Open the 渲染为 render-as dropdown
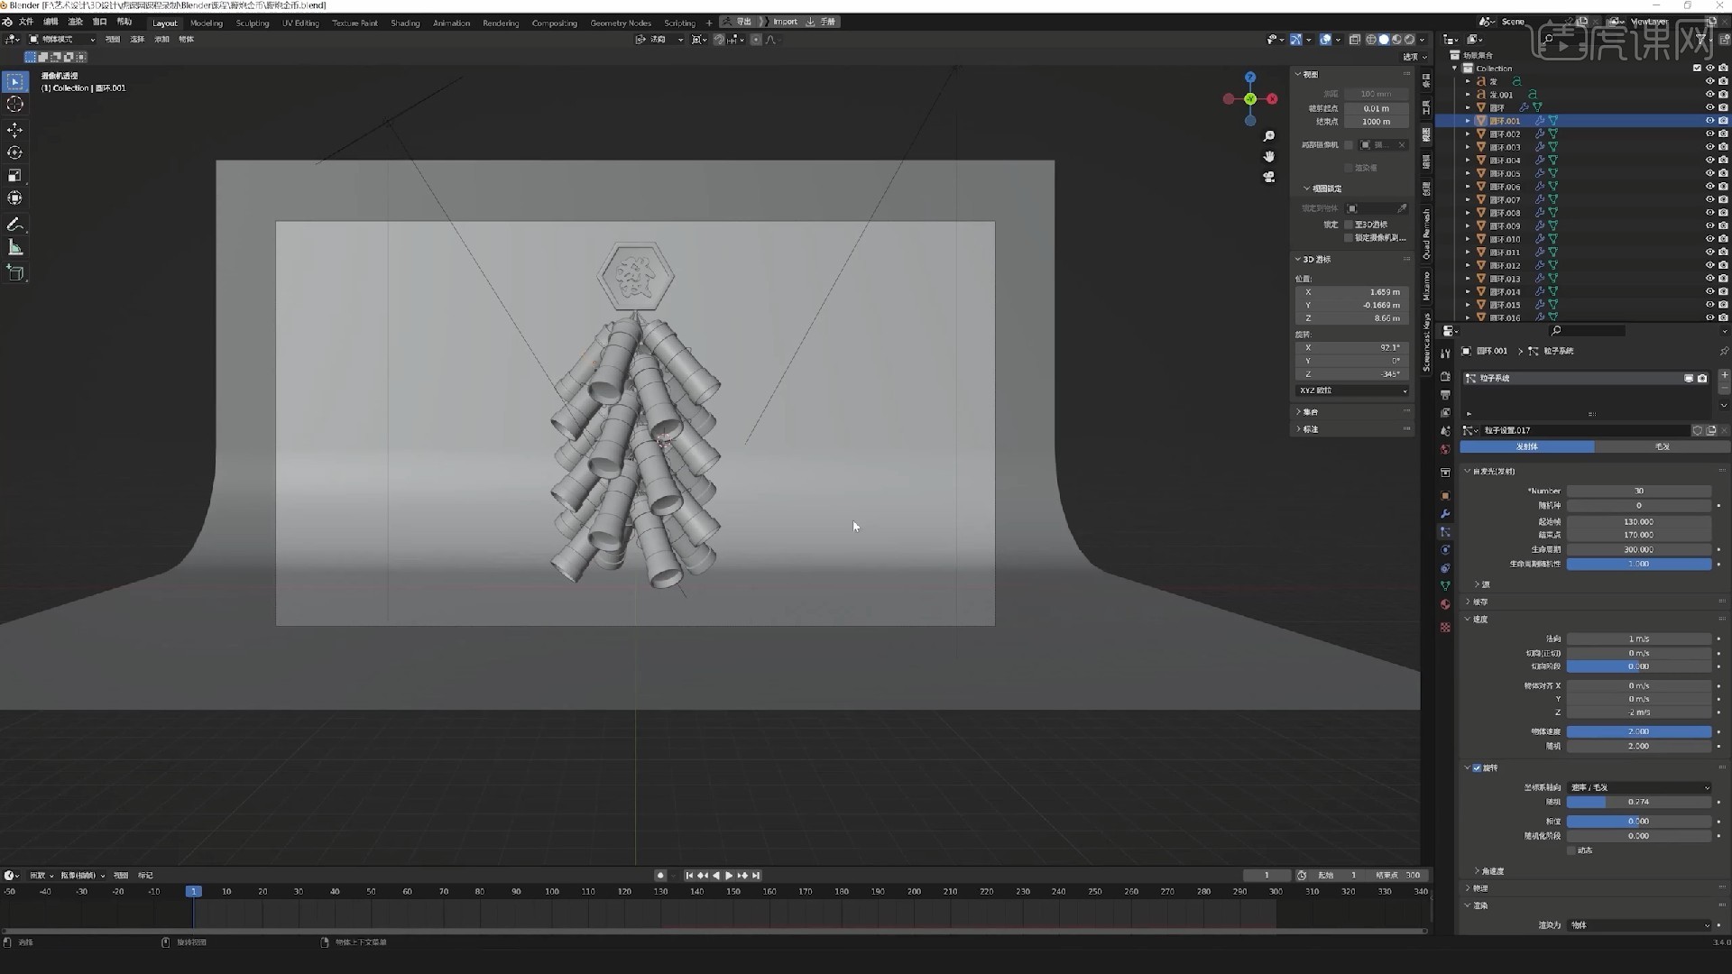The image size is (1732, 974). tap(1639, 925)
